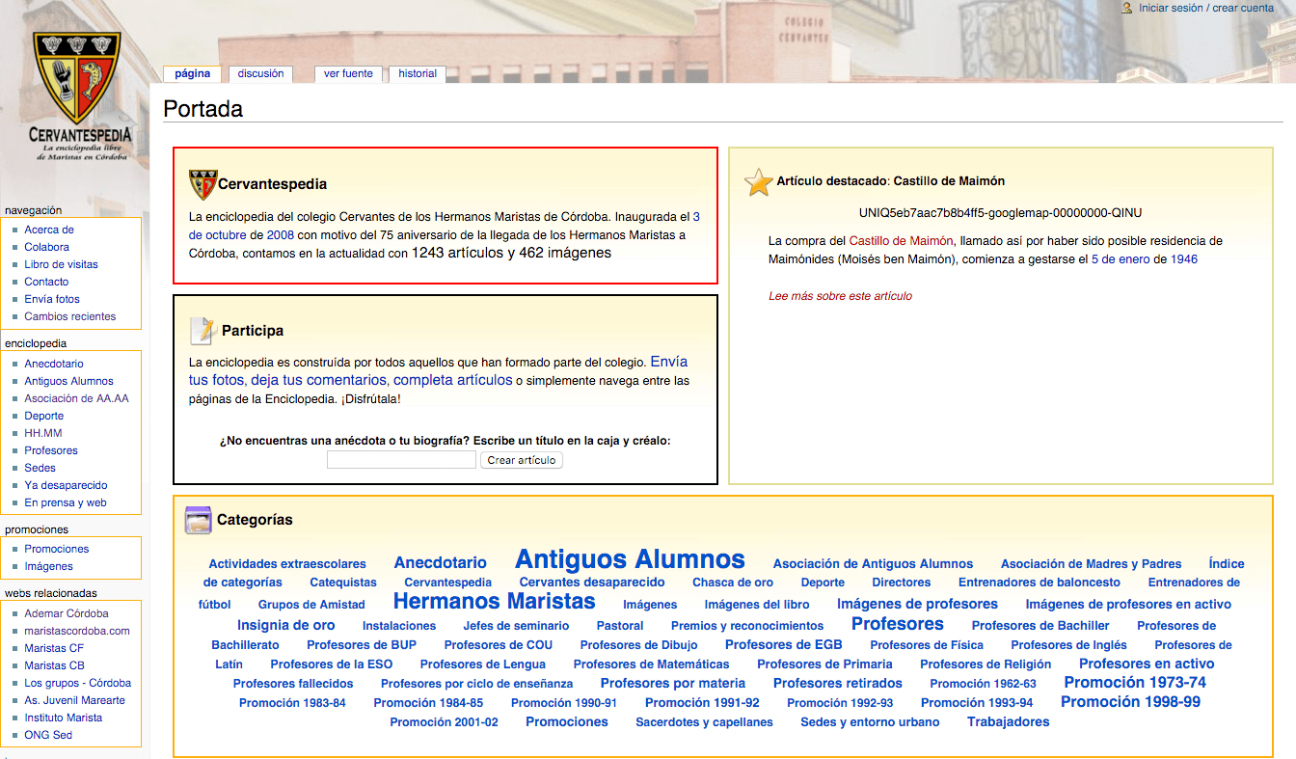Click the Crear artículo button
This screenshot has height=759, width=1296.
522,460
